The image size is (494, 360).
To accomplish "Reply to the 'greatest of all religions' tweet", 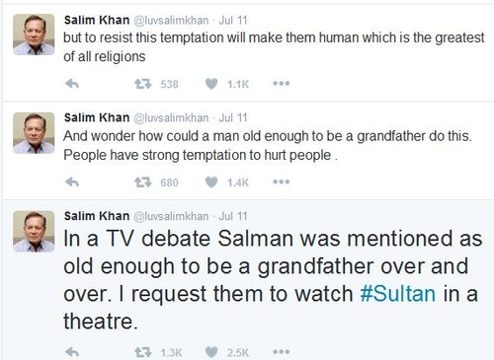I will [x=72, y=84].
